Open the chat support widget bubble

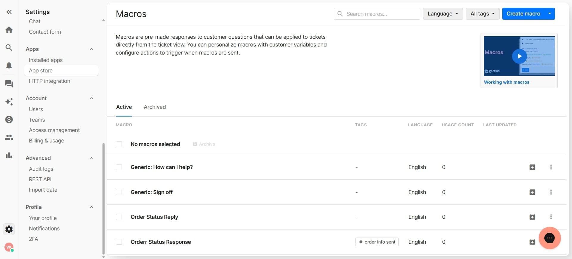[550, 238]
